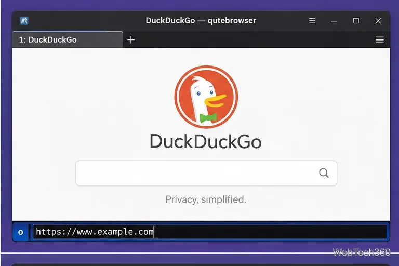Select the 1: DuckDuckGo tab
Viewport: 399px width, 266px height.
pyautogui.click(x=68, y=39)
